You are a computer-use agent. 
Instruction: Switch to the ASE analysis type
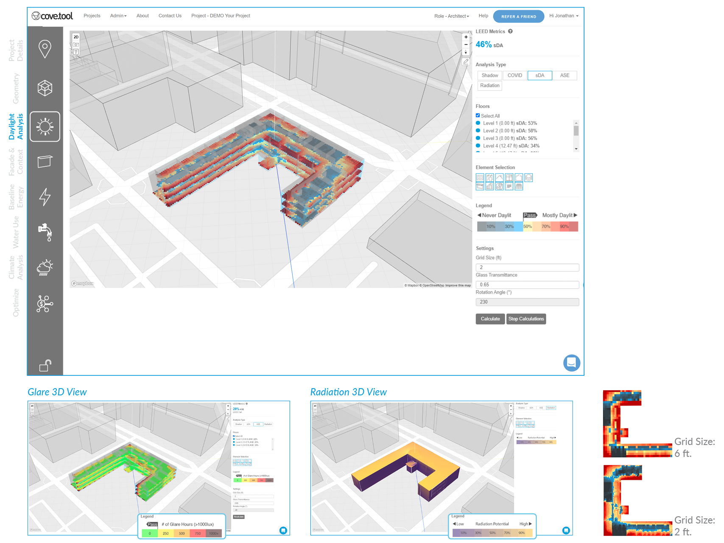click(x=565, y=76)
